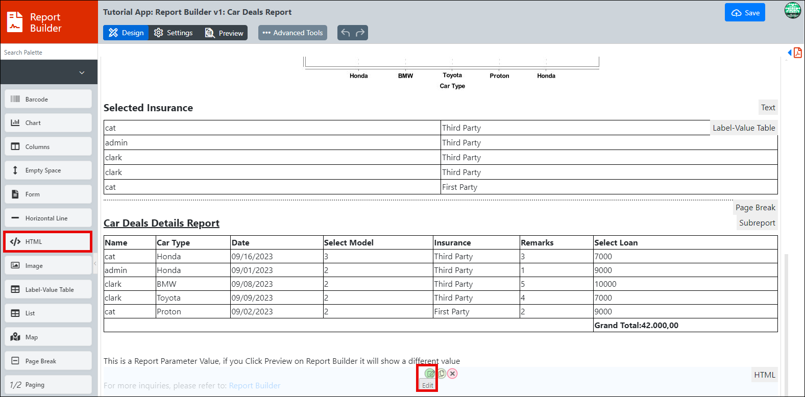Click the admin row in Selected Insurance table
The height and width of the screenshot is (397, 805).
[x=441, y=143]
